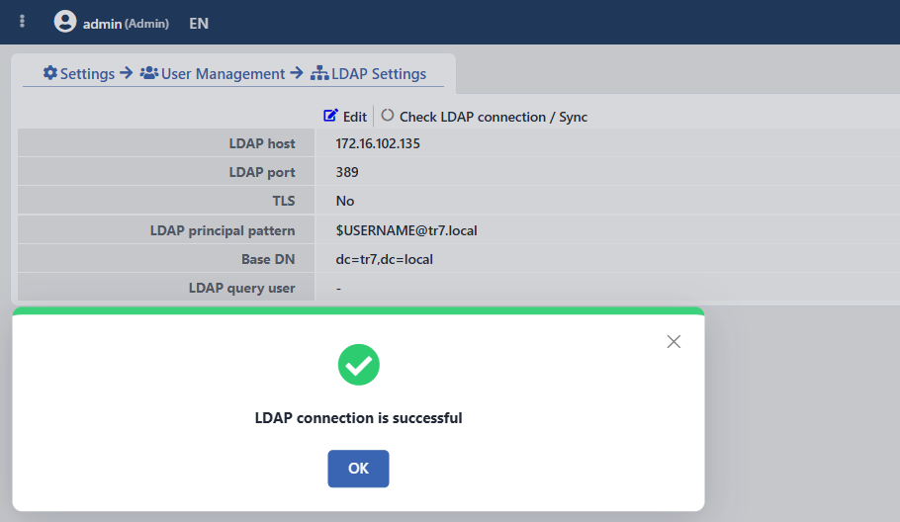Click the LDAP connection is successful message
Screen dimensions: 900x522
coord(358,418)
